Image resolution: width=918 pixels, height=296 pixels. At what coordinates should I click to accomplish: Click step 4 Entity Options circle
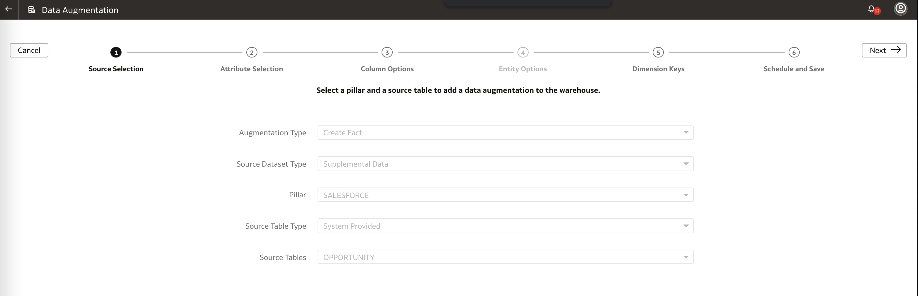point(523,52)
